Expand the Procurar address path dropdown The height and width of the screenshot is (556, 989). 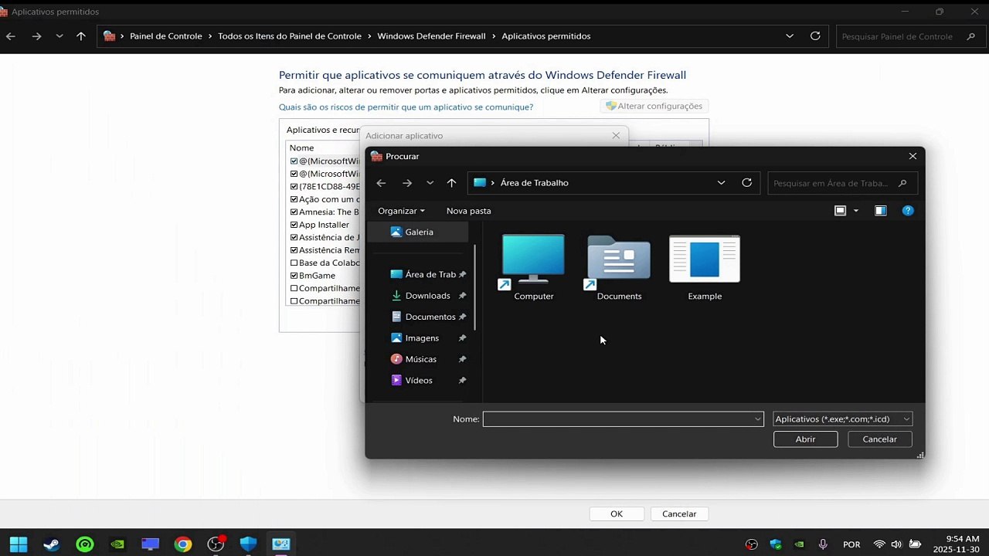click(x=721, y=183)
